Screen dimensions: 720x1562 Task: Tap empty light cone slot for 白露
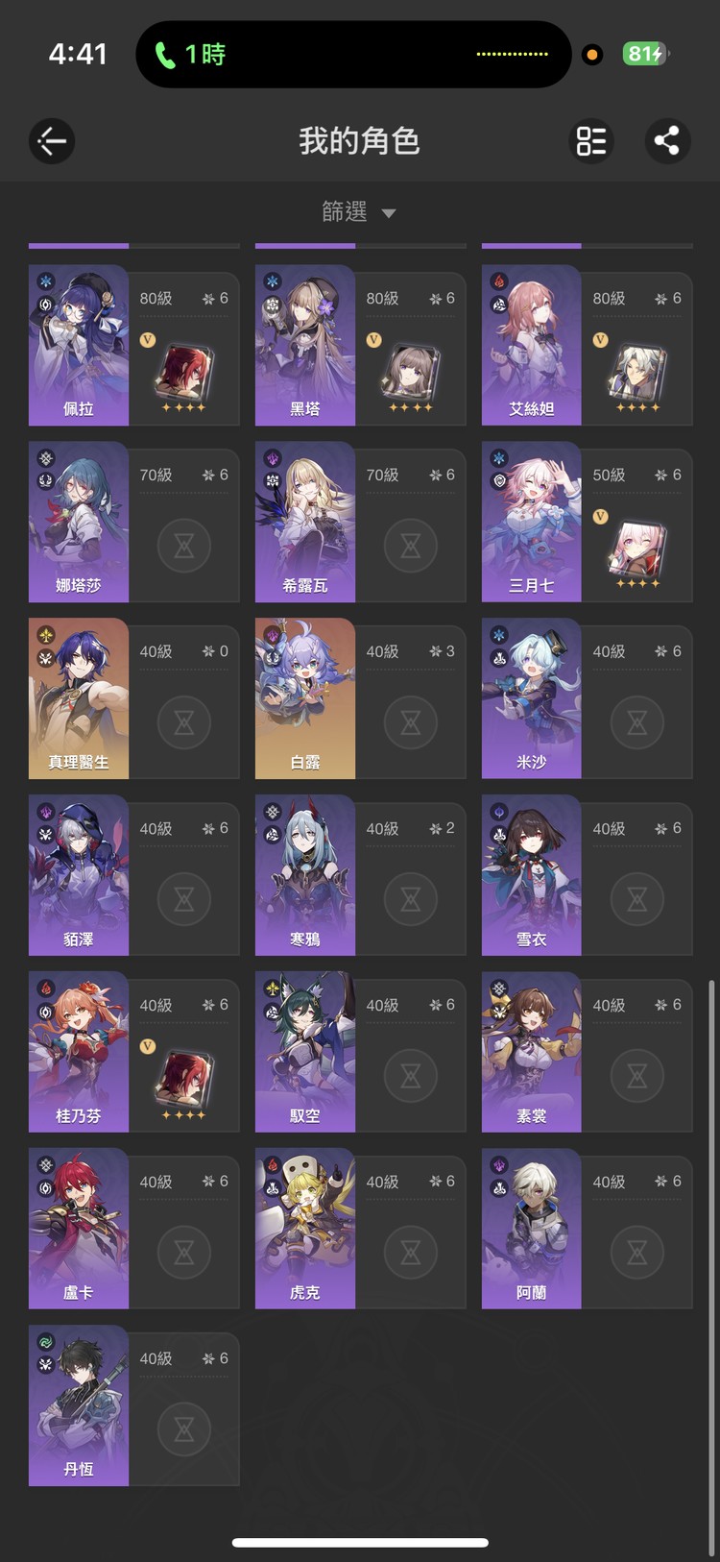pos(410,722)
